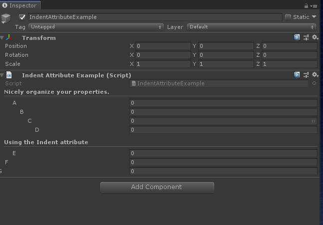Click the Add Component button
The width and height of the screenshot is (323, 225).
pos(157,187)
